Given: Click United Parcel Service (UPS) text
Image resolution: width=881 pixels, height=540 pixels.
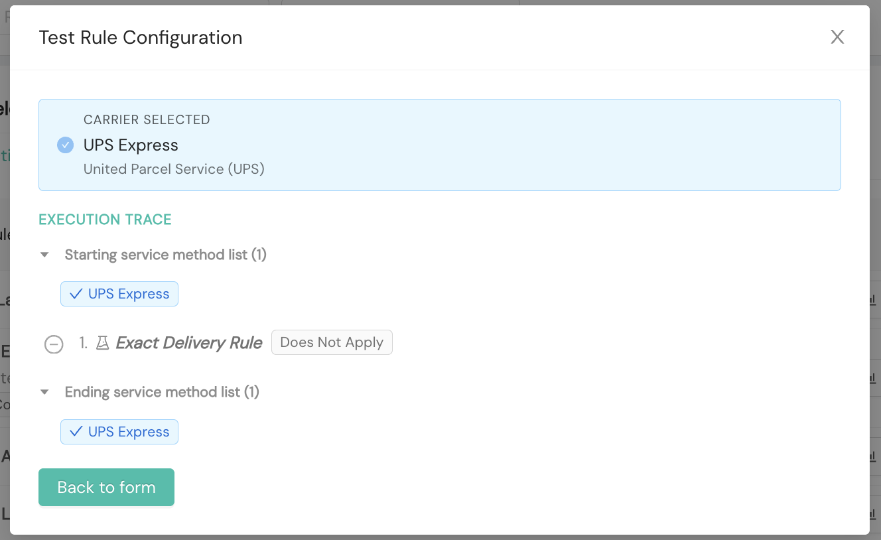Looking at the screenshot, I should click(174, 169).
